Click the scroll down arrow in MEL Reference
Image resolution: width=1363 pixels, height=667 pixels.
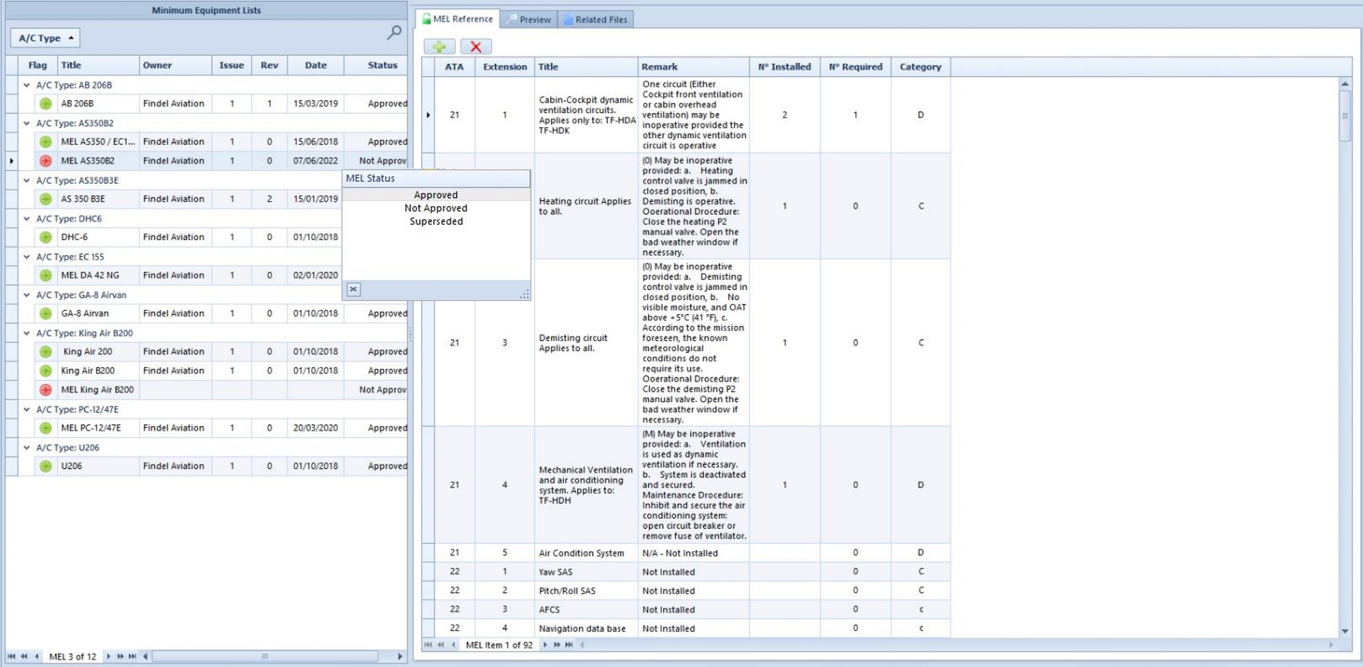coord(1345,630)
